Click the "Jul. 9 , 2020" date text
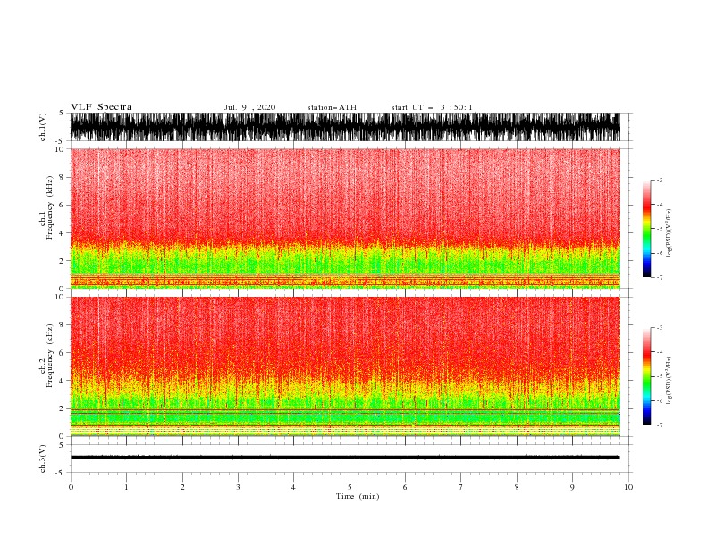 (x=249, y=107)
